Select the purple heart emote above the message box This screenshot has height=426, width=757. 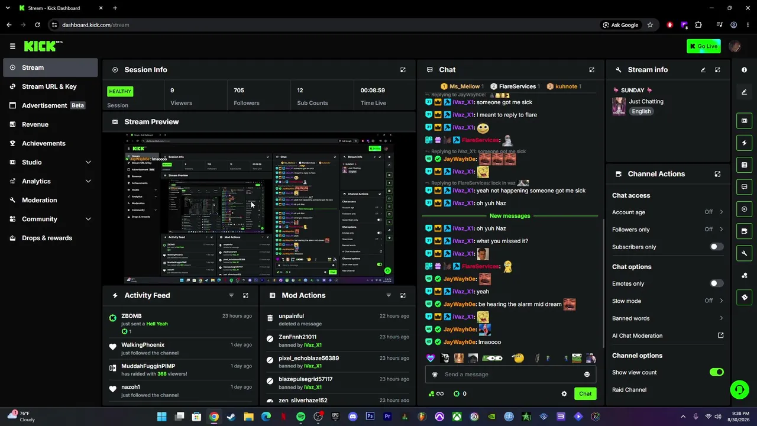pyautogui.click(x=431, y=358)
